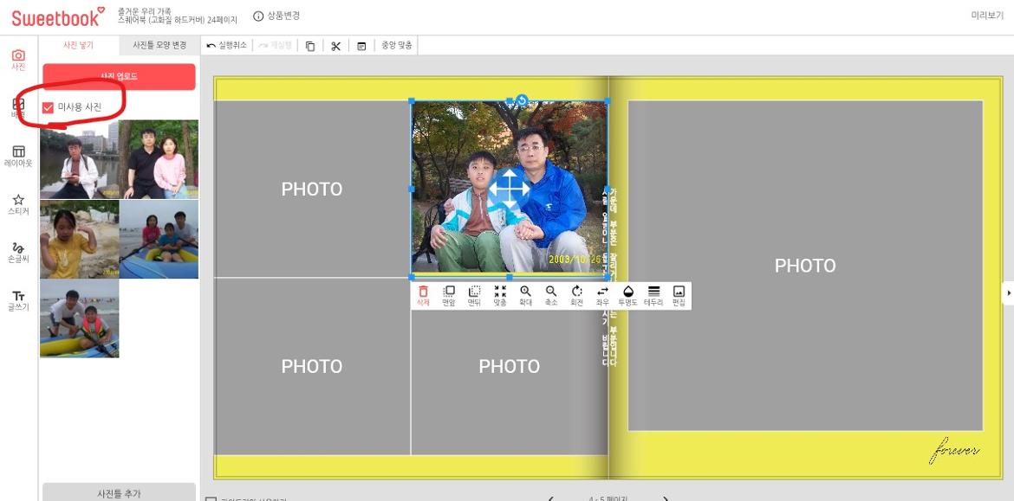This screenshot has width=1014, height=501.
Task: Flip photo horizontally using 좌우 icon
Action: (x=602, y=295)
